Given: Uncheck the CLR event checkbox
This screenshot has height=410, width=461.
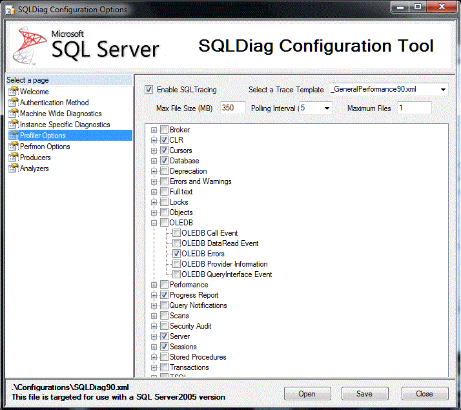Looking at the screenshot, I should click(165, 140).
